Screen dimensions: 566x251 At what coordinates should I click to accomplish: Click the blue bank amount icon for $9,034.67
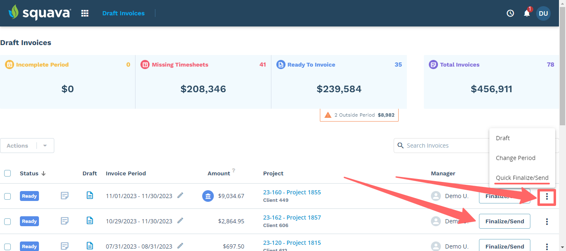pyautogui.click(x=208, y=196)
